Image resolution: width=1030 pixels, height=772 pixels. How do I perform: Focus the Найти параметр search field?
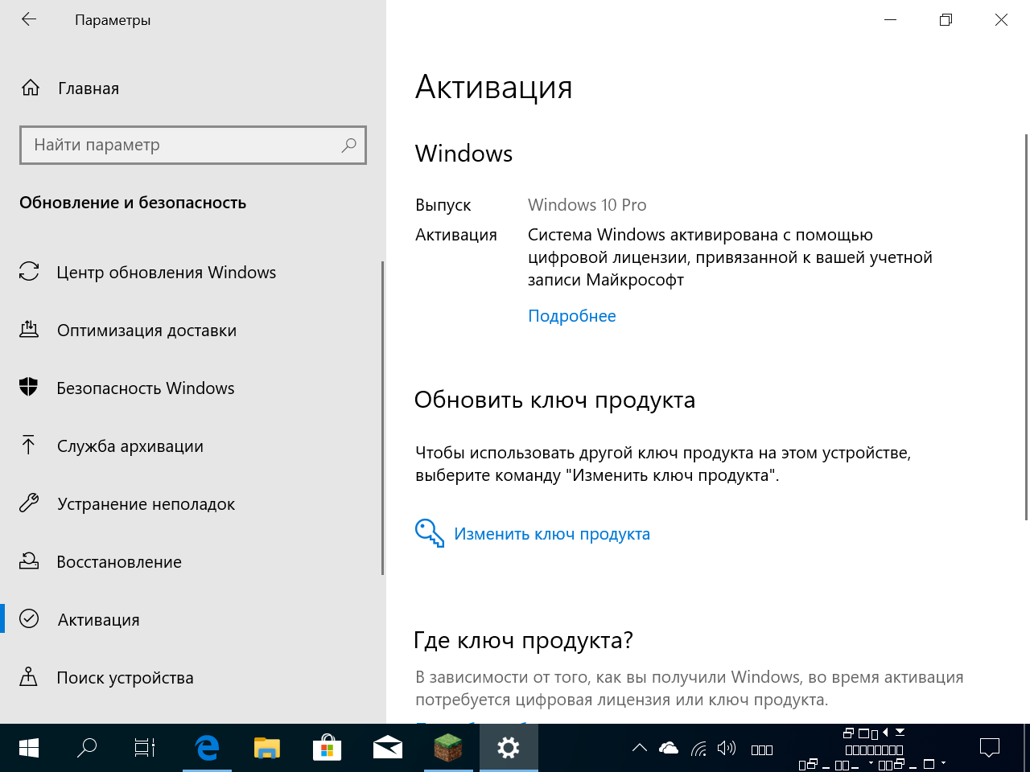(193, 145)
